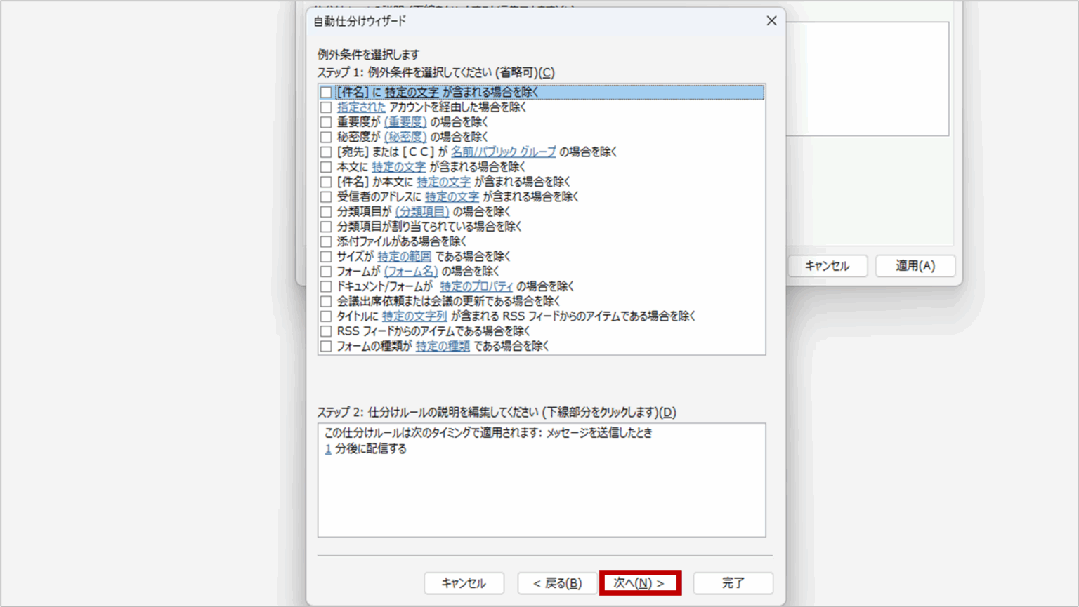Edit the 1 minute delay link
The image size is (1079, 607).
328,449
